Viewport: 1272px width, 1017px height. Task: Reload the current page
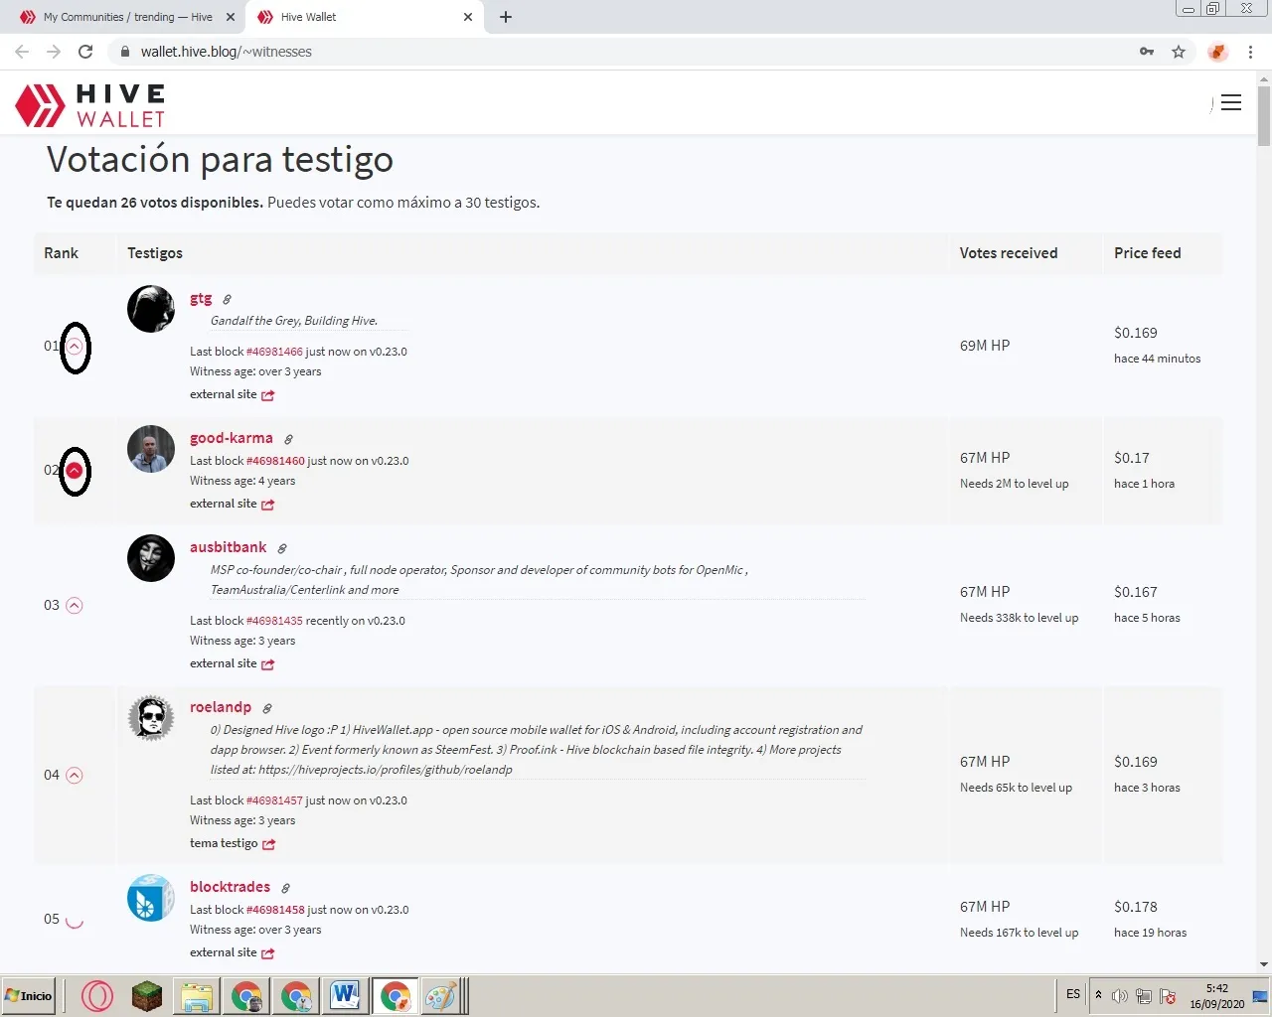click(85, 52)
